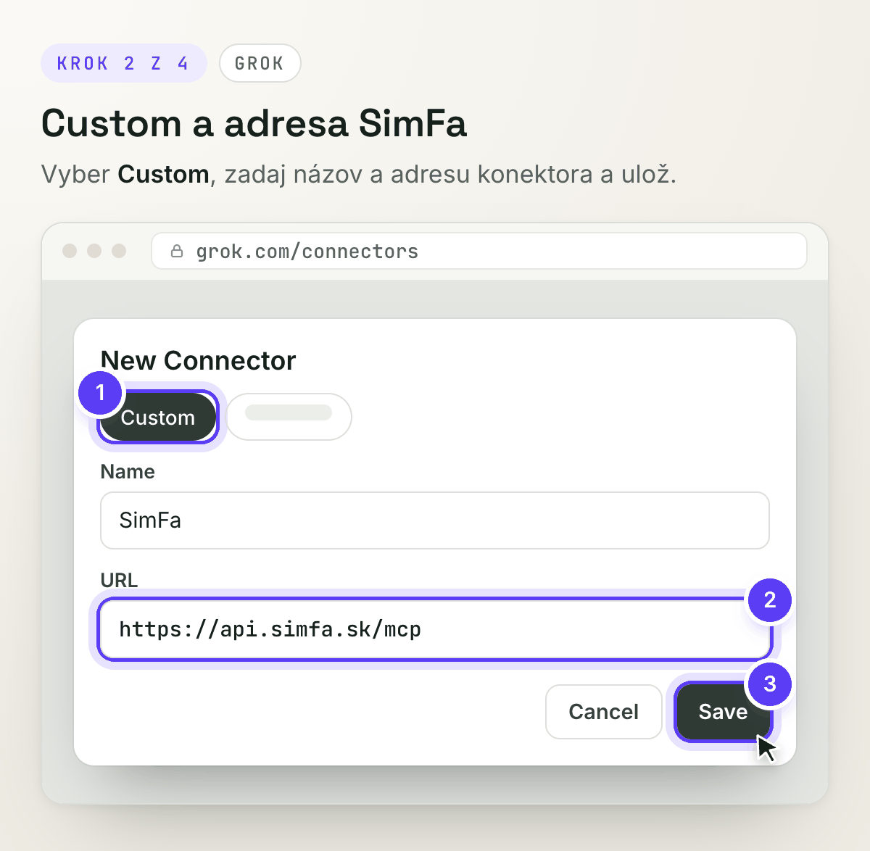Click the Name field containing SimFa
Screen dimensions: 870x851
pos(435,520)
